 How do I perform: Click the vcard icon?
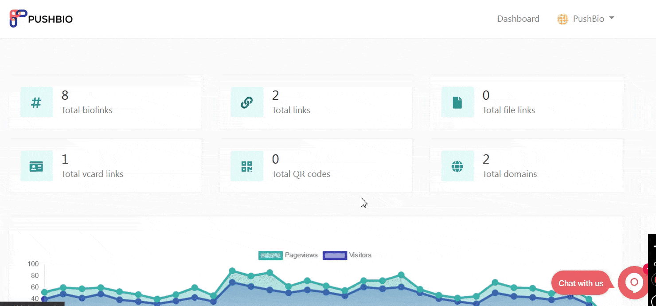click(x=36, y=166)
